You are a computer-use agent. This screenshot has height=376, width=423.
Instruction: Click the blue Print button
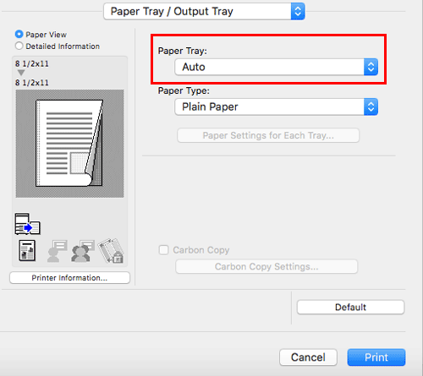click(x=376, y=357)
